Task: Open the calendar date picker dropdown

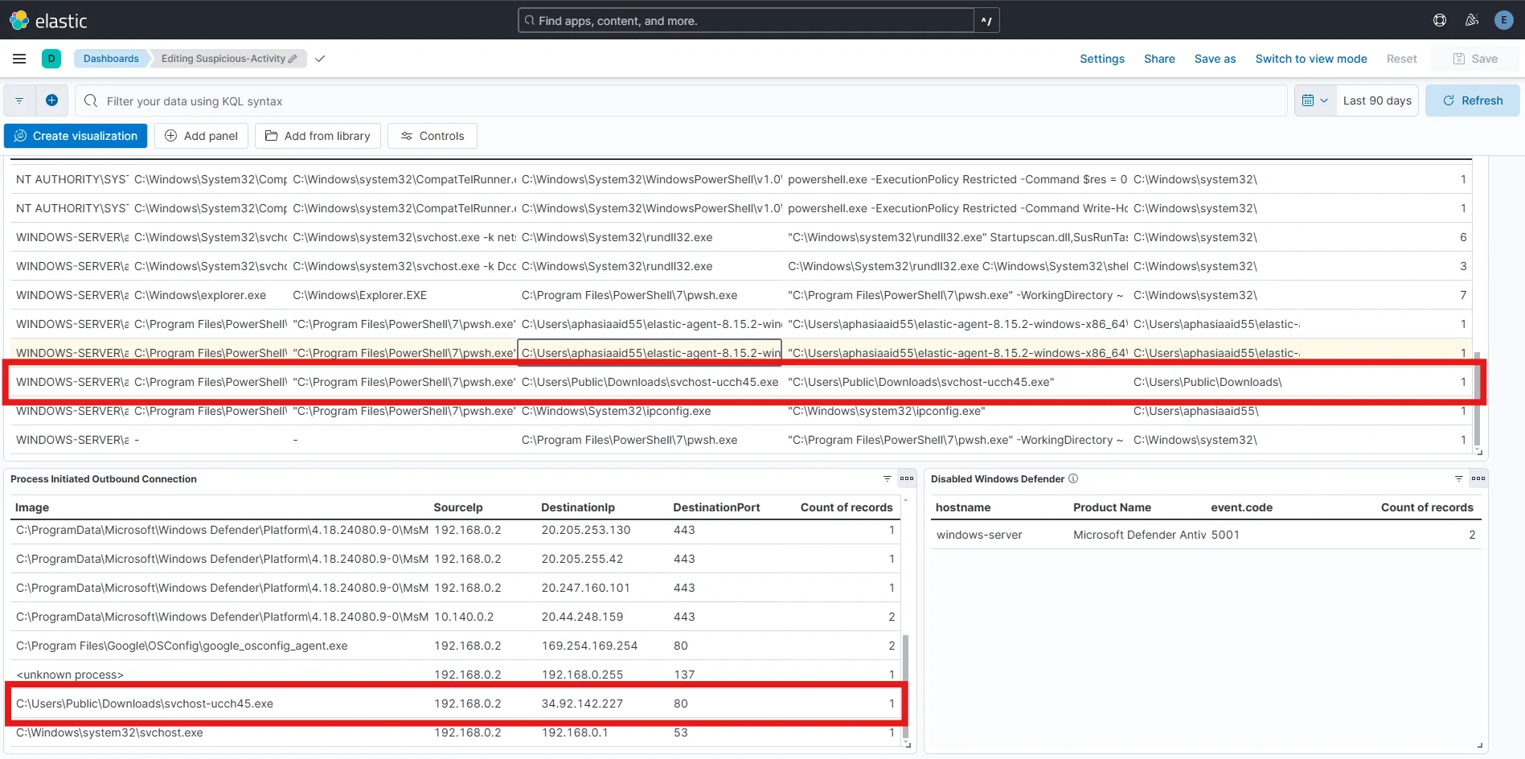Action: [1314, 100]
